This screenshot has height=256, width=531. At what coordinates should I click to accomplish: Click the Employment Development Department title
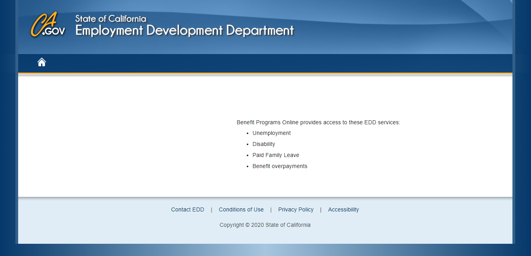tap(184, 30)
